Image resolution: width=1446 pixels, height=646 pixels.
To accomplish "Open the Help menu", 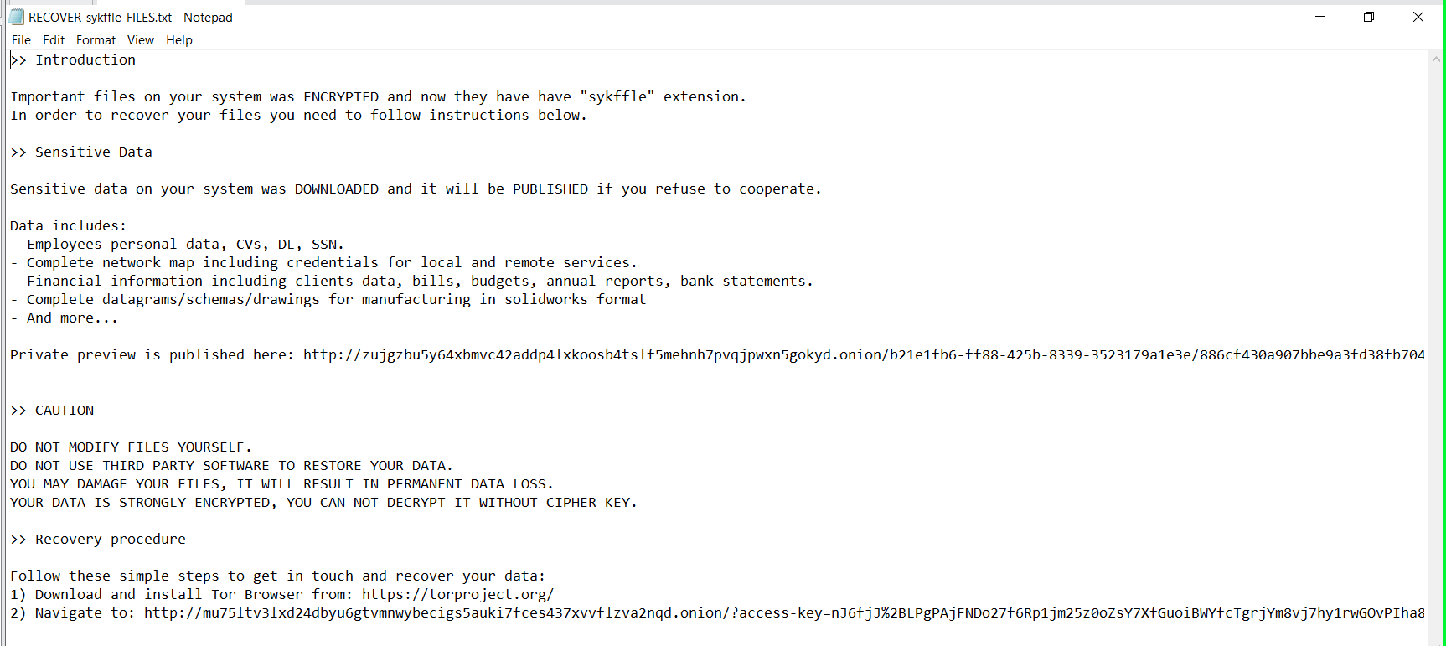I will (178, 40).
